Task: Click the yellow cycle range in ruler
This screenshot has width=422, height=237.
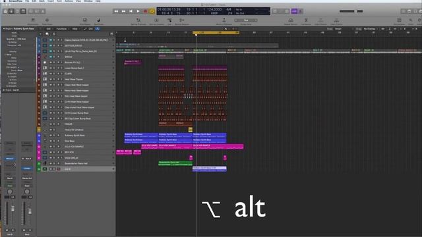Action: [x=216, y=33]
